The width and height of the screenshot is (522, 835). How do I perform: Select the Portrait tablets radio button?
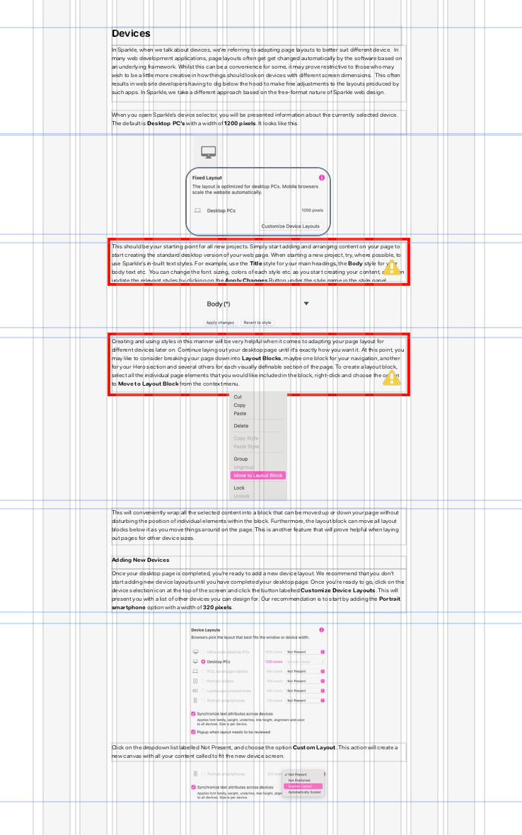[203, 681]
